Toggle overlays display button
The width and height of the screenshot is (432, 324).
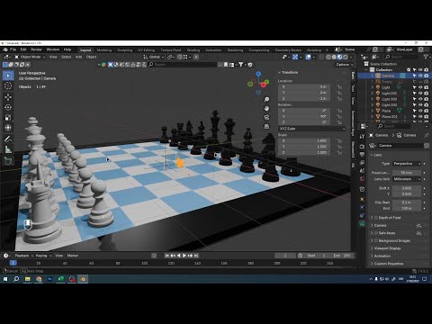[309, 57]
